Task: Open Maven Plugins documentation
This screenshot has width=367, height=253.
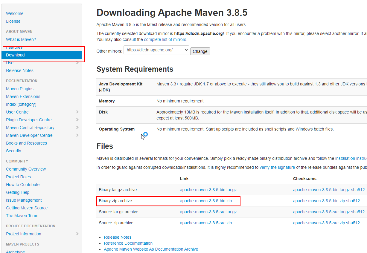Action: pos(20,89)
